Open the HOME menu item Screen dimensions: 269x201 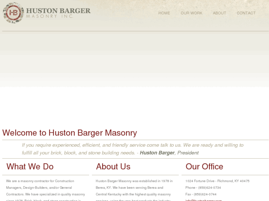164,13
